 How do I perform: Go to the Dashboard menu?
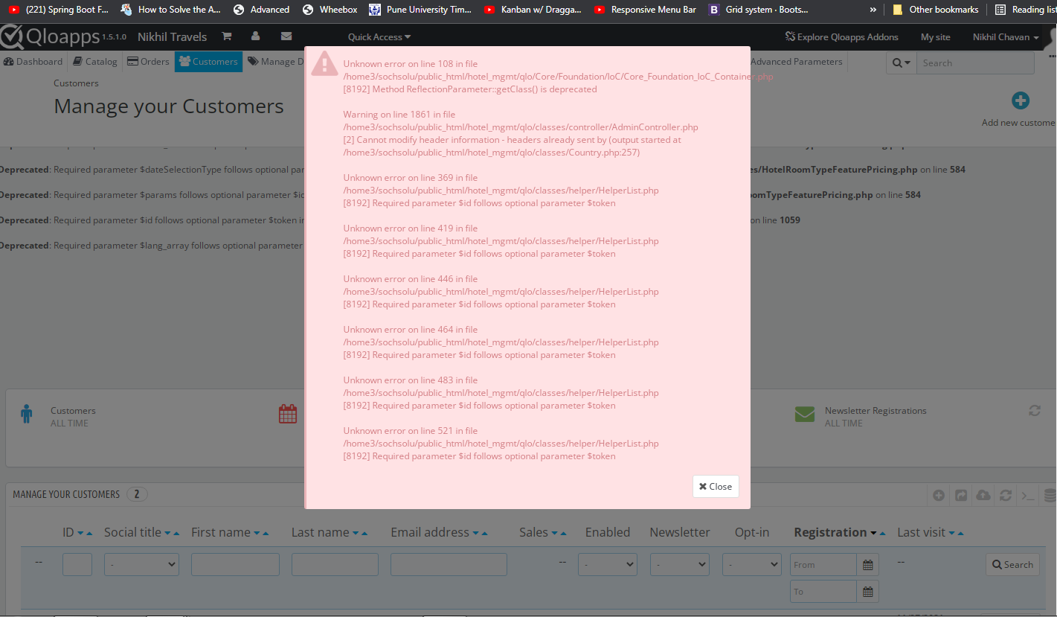click(33, 62)
